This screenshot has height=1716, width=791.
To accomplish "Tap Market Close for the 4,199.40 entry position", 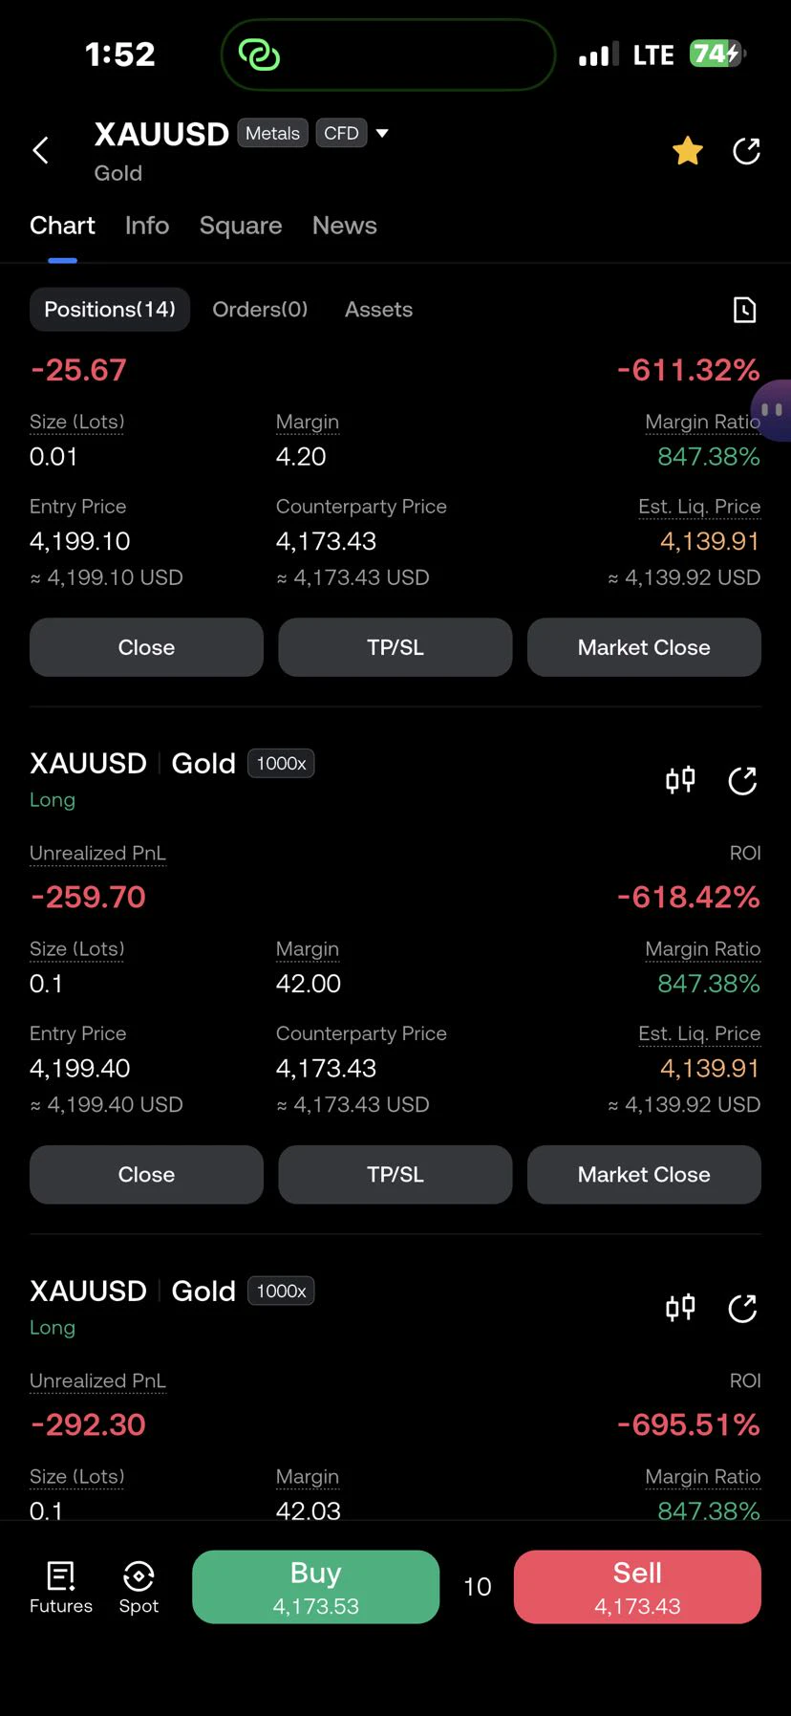I will click(644, 1175).
